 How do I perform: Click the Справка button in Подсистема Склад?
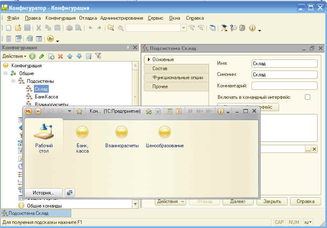[x=306, y=201]
